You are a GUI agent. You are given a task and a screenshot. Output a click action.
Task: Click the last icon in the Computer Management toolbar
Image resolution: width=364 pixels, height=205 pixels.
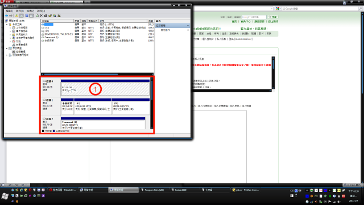59,15
